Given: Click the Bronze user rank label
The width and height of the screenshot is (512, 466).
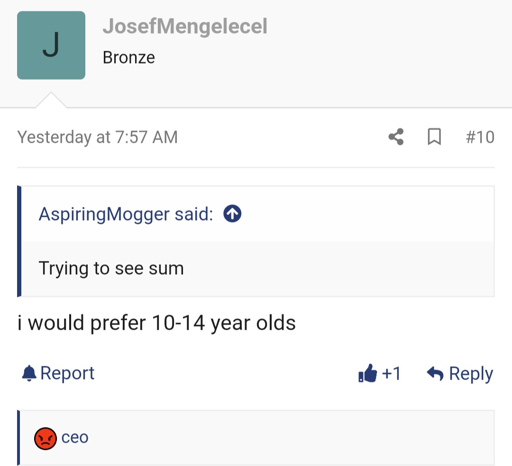Looking at the screenshot, I should (128, 57).
